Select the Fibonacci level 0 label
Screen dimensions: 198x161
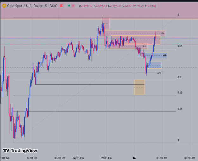coord(178,15)
